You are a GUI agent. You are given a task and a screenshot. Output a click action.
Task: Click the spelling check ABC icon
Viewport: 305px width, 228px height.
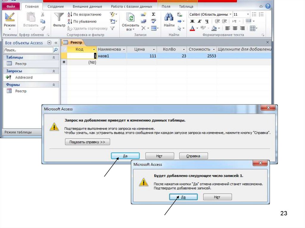coord(153,21)
